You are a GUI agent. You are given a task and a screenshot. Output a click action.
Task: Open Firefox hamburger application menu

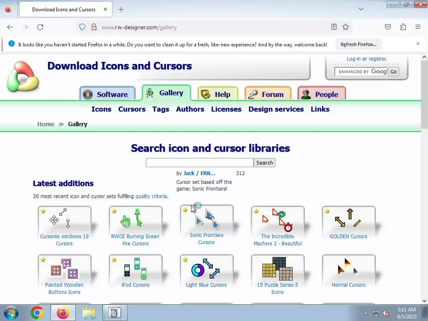[418, 27]
